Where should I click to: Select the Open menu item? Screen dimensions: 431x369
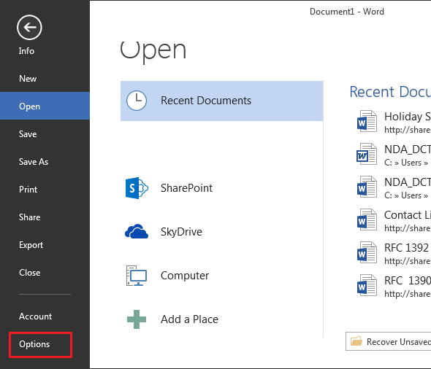click(x=45, y=106)
